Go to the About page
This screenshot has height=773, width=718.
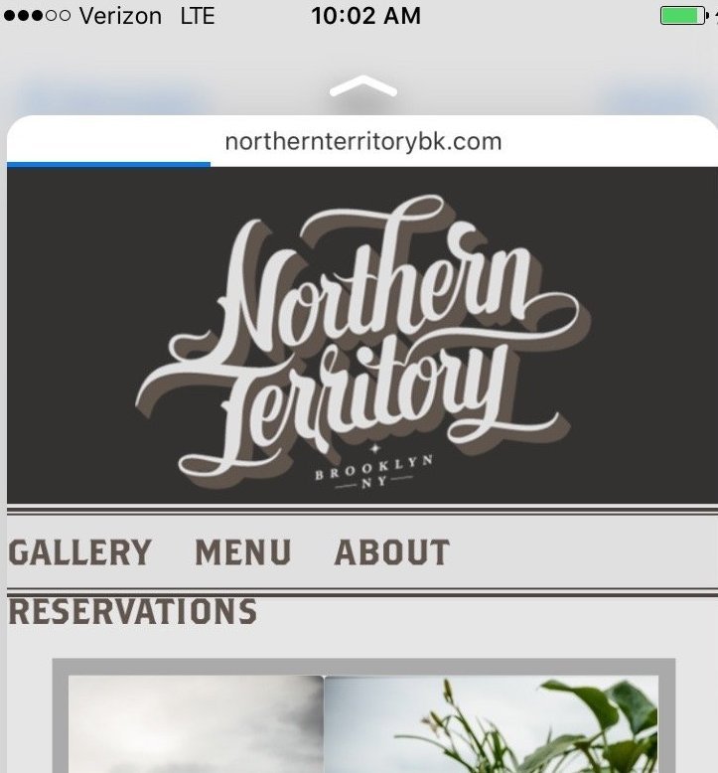[x=391, y=552]
